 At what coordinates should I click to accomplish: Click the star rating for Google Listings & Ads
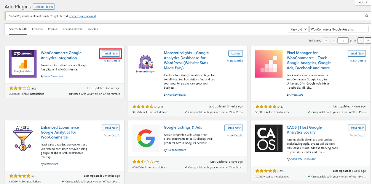coord(143,162)
